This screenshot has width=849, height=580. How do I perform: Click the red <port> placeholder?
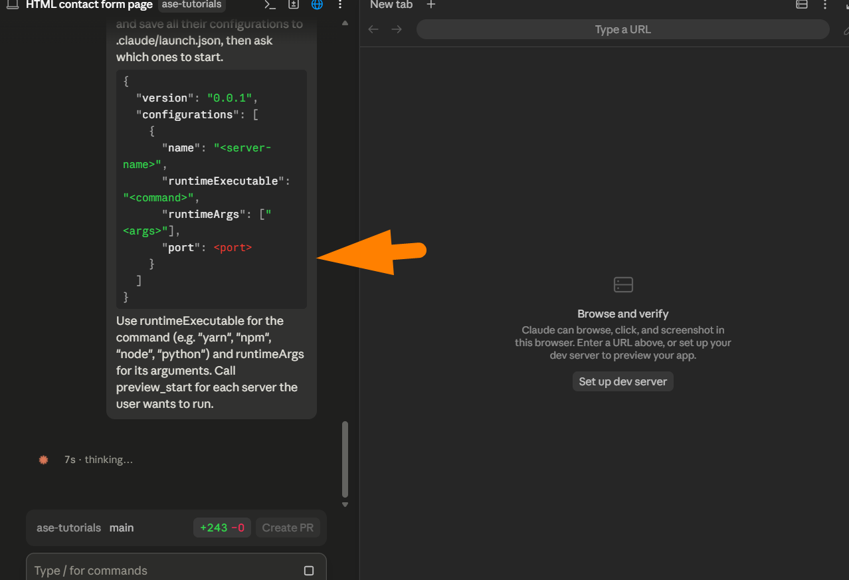tap(233, 247)
